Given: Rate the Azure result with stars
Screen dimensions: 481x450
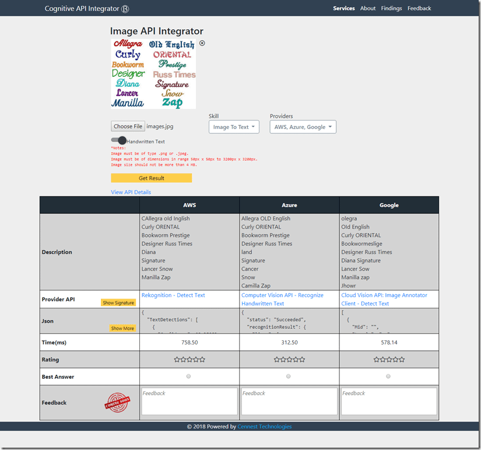Looking at the screenshot, I should pos(289,360).
